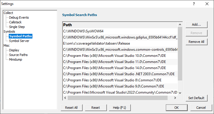The width and height of the screenshot is (214, 114).
Task: Open Display settings under Misc
Action: click(14, 50)
